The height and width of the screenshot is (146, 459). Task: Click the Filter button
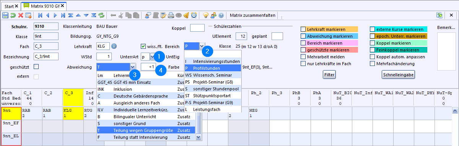[329, 75]
